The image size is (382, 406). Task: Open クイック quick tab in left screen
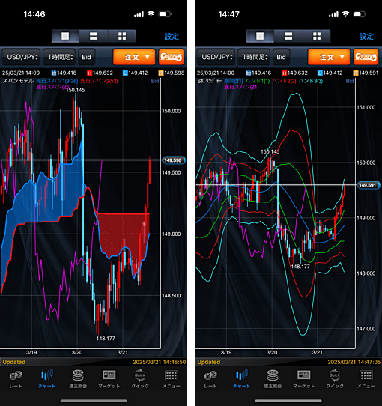(x=140, y=379)
